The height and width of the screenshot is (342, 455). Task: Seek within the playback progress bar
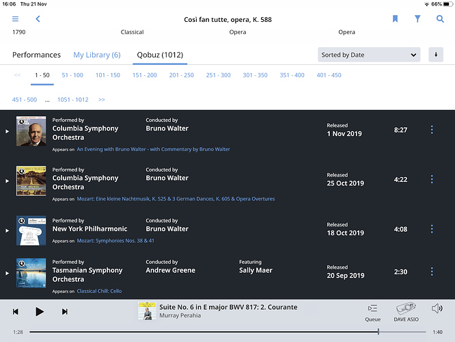pyautogui.click(x=227, y=332)
